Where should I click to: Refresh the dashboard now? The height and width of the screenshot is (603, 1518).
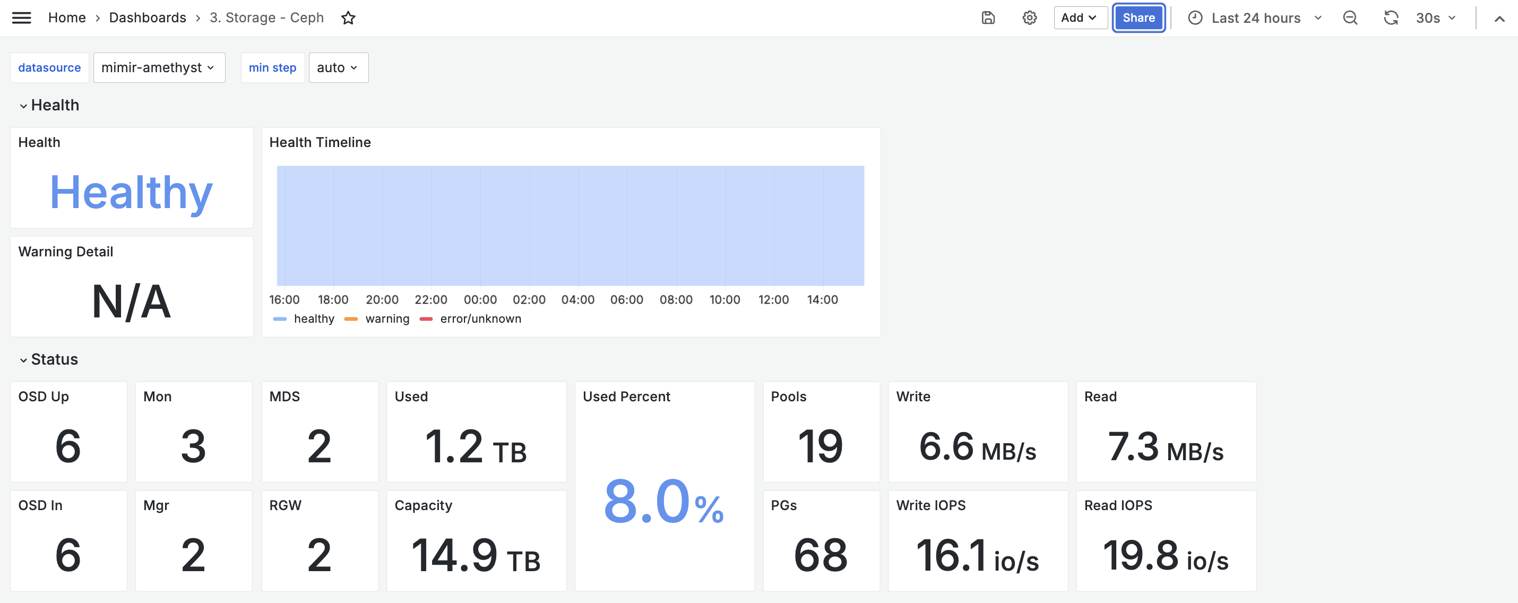(1391, 18)
